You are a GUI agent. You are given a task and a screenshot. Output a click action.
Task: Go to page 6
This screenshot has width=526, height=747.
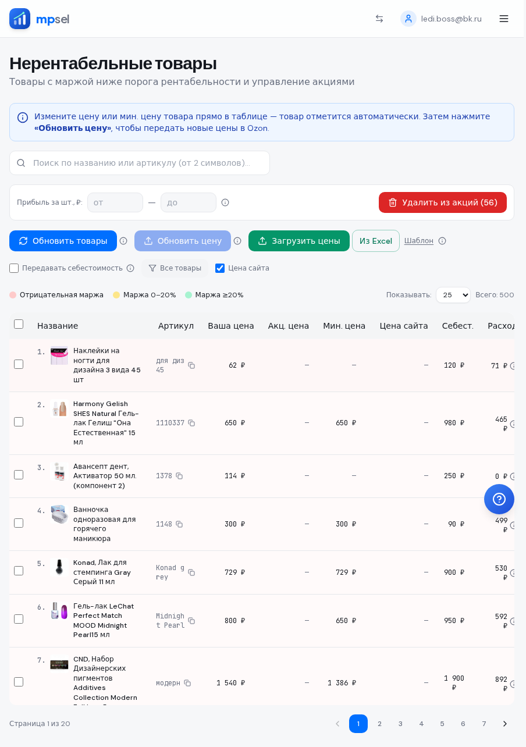463,724
